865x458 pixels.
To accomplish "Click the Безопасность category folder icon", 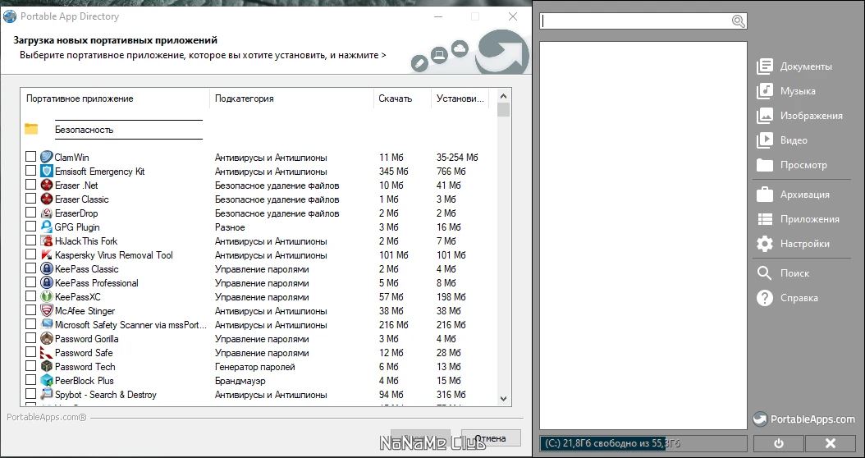I will (31, 129).
